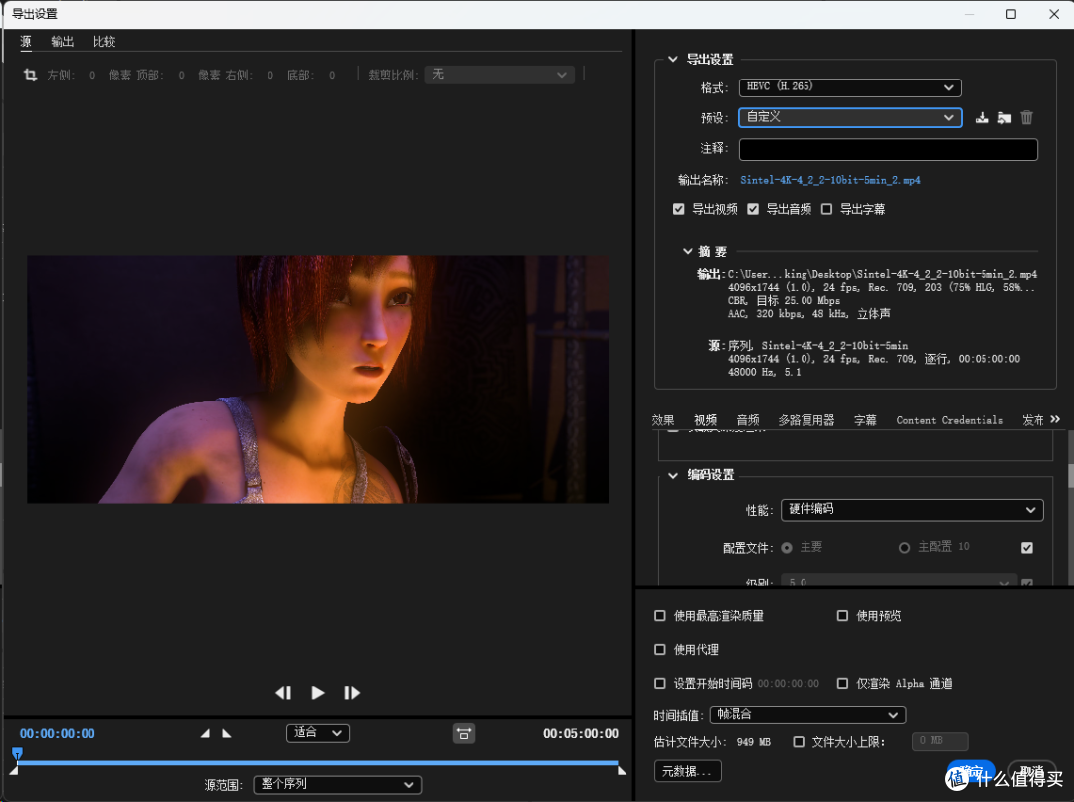Enable the export video checkbox
Image resolution: width=1074 pixels, height=802 pixels.
pyautogui.click(x=679, y=209)
